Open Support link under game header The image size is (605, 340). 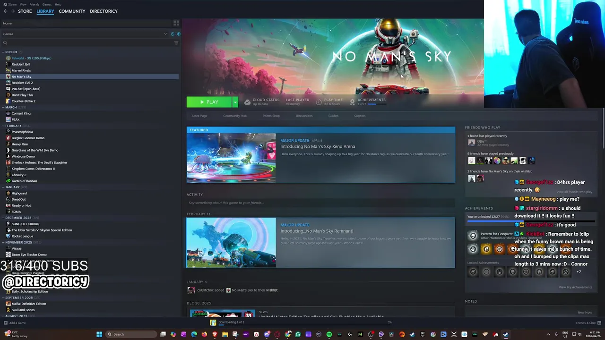click(x=360, y=116)
